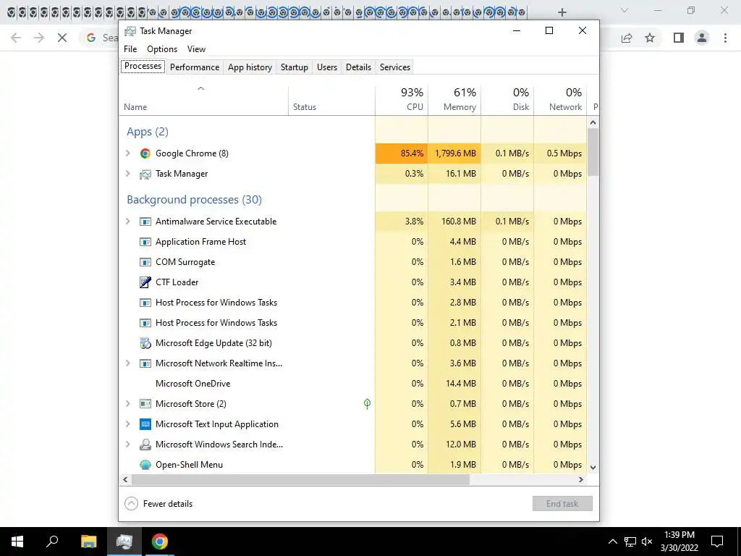Viewport: 741px width, 556px height.
Task: Bookmark this page with Chrome's star icon
Action: click(650, 38)
